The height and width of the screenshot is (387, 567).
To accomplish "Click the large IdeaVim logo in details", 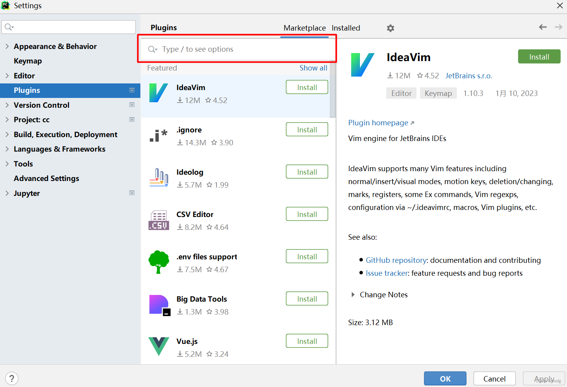I will (x=362, y=65).
